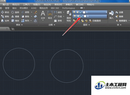
Task: Expand the Leader (引线) dropdown arrow
Action: 64,16
